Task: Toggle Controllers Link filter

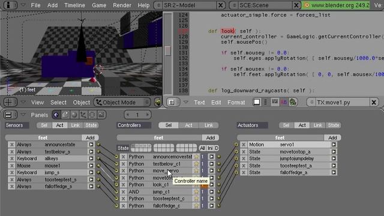Action: 209,125
